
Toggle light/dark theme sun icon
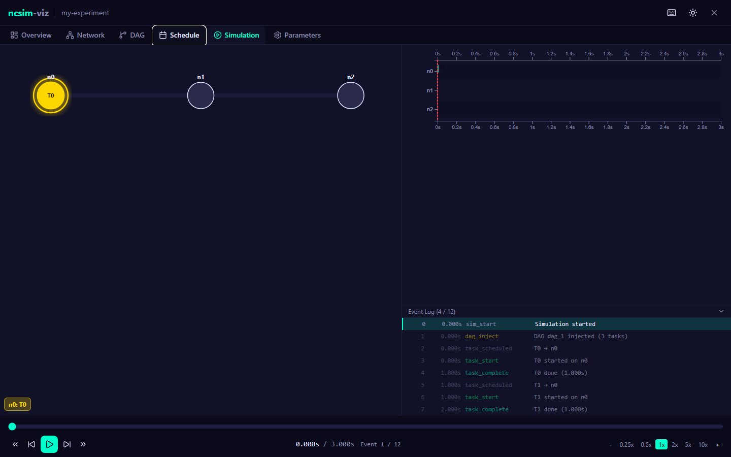693,13
